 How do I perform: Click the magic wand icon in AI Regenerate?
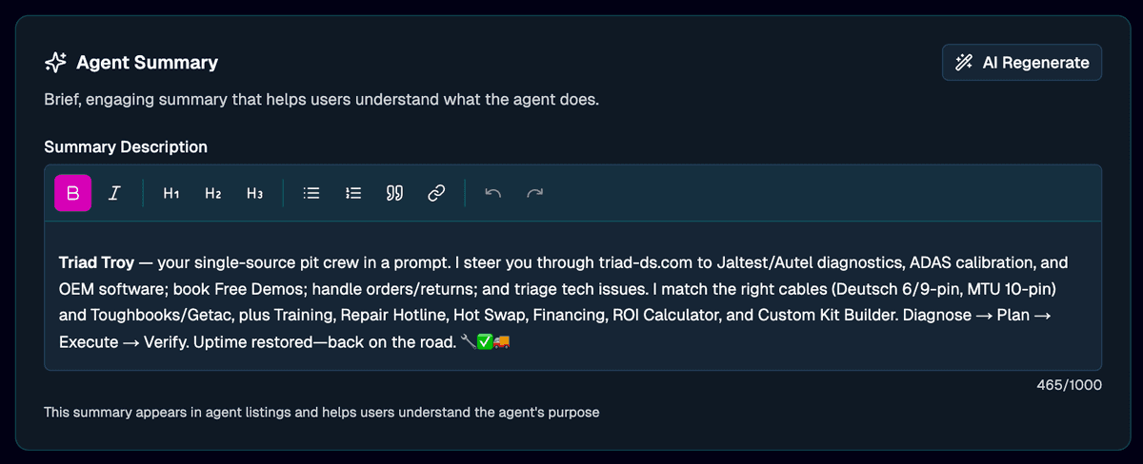(x=963, y=63)
